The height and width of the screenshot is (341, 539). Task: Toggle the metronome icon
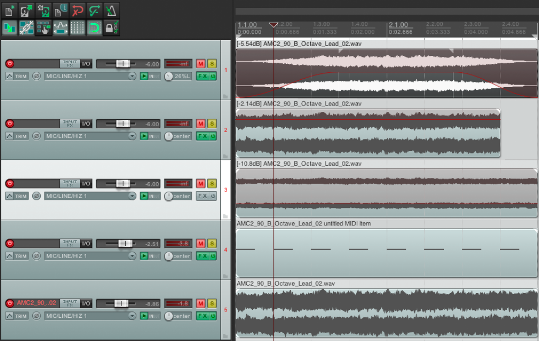click(111, 11)
